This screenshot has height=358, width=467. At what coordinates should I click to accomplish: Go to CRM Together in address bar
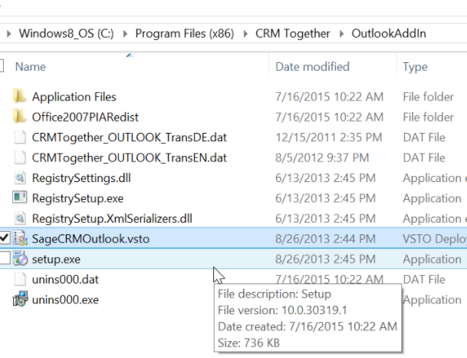click(293, 33)
